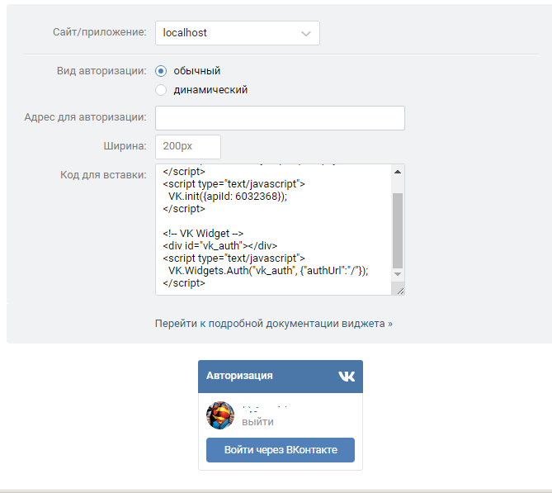Click the VK logo in widget header
The image size is (552, 493).
pos(347,376)
